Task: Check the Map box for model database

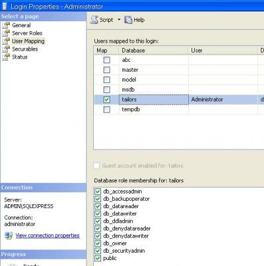Action: [106, 80]
